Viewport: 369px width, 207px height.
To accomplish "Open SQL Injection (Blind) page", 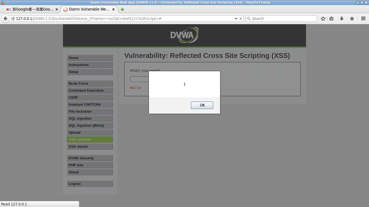I will (90, 126).
